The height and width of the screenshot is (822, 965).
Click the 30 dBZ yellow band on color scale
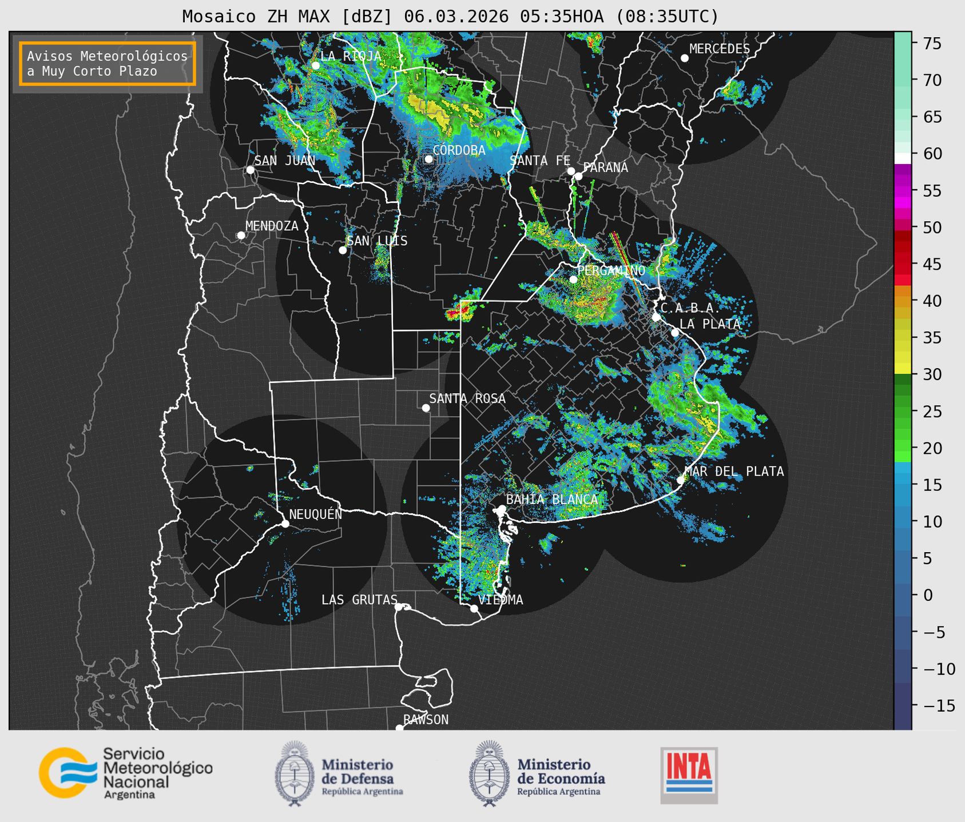(903, 369)
